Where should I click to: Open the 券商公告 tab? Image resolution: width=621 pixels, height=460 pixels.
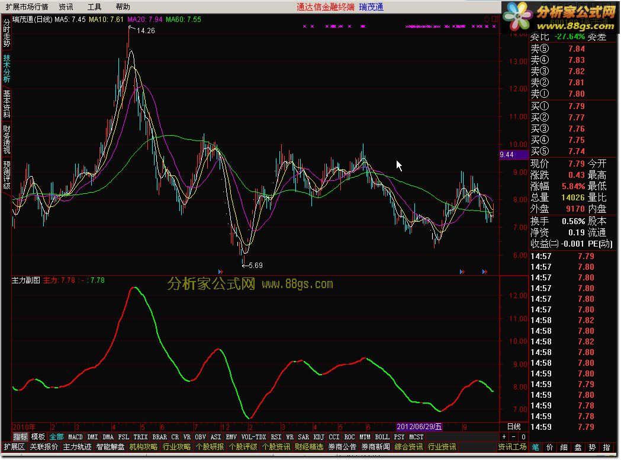(342, 448)
